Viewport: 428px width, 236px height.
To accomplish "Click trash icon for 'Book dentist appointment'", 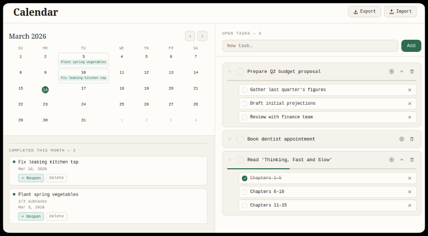I will pyautogui.click(x=412, y=139).
